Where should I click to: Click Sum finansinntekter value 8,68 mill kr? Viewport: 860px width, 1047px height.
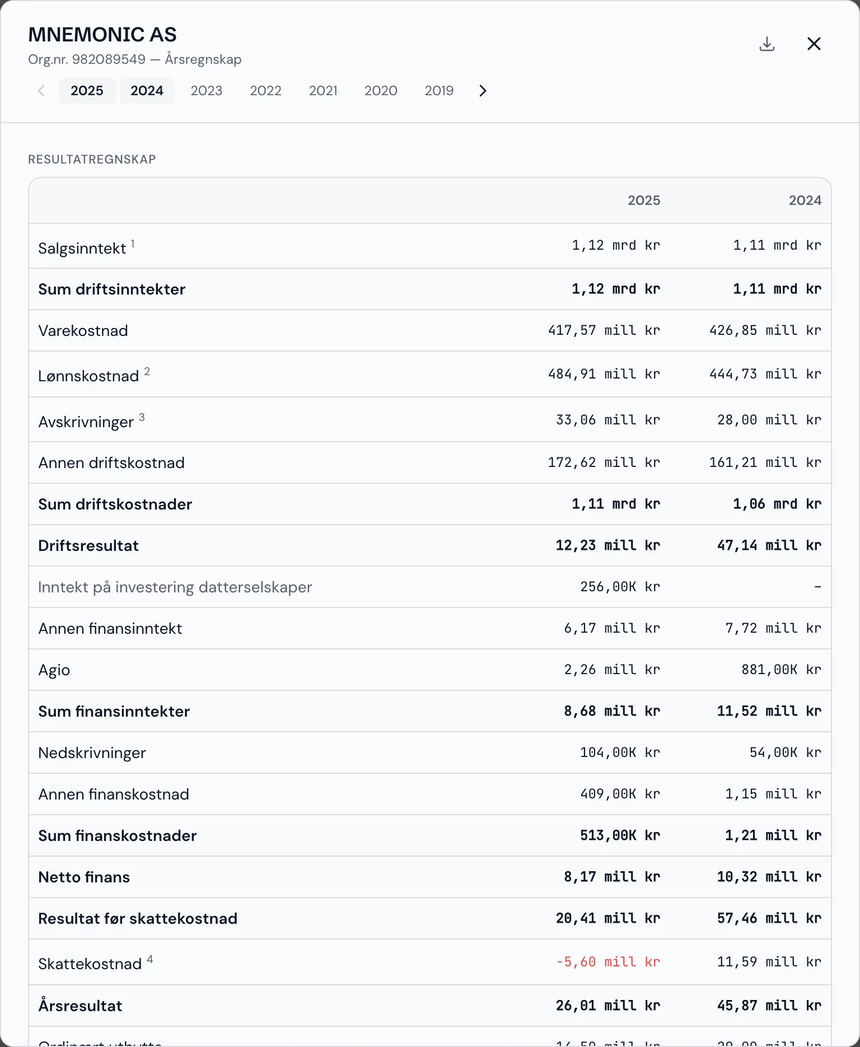pyautogui.click(x=612, y=711)
